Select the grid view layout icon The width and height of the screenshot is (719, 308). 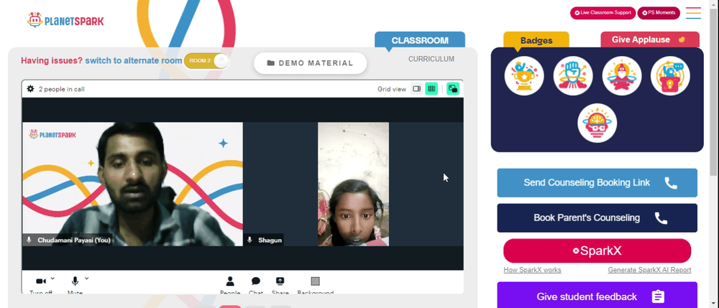(431, 89)
